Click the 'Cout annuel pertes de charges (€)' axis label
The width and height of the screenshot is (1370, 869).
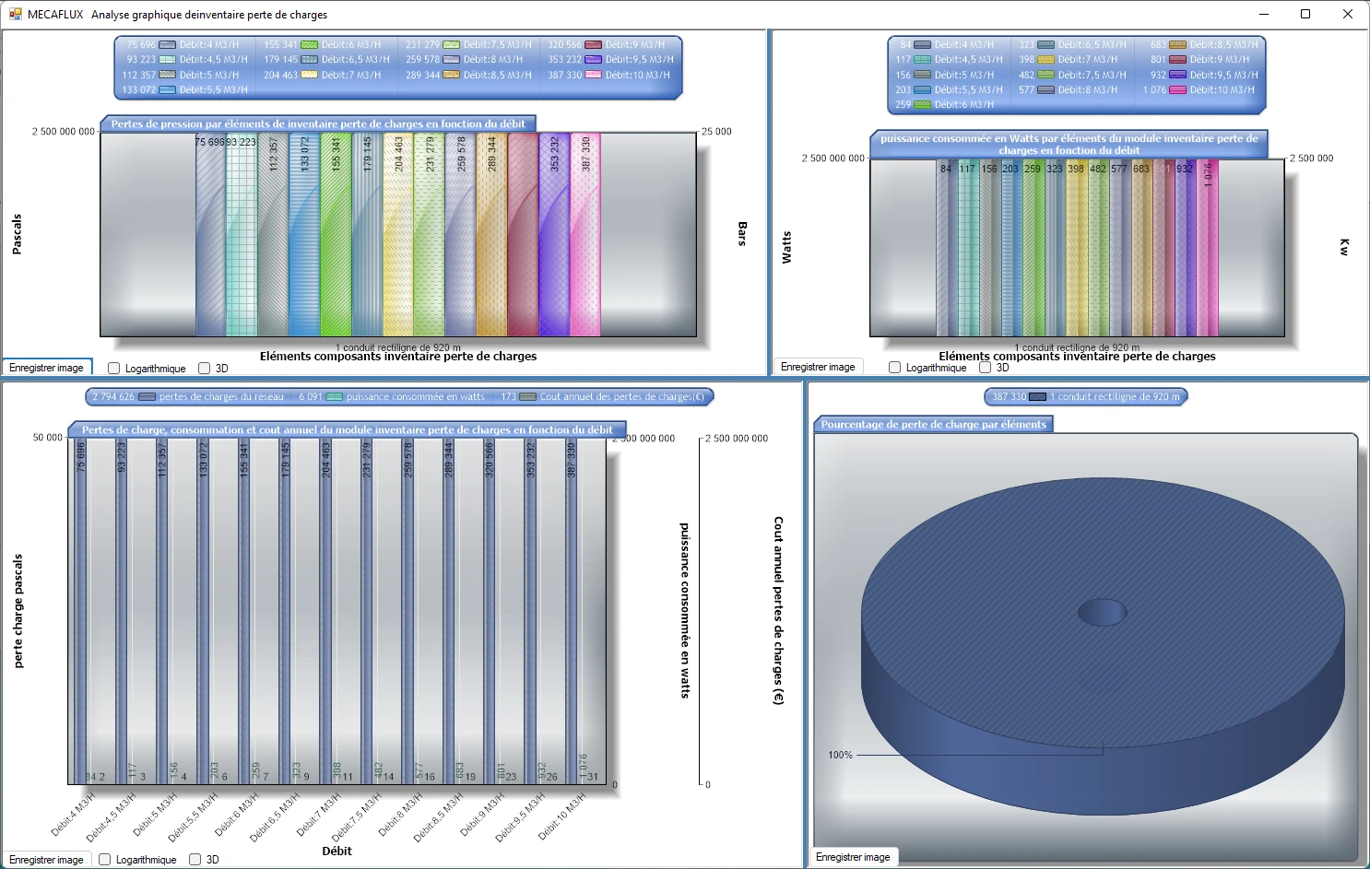click(x=778, y=611)
